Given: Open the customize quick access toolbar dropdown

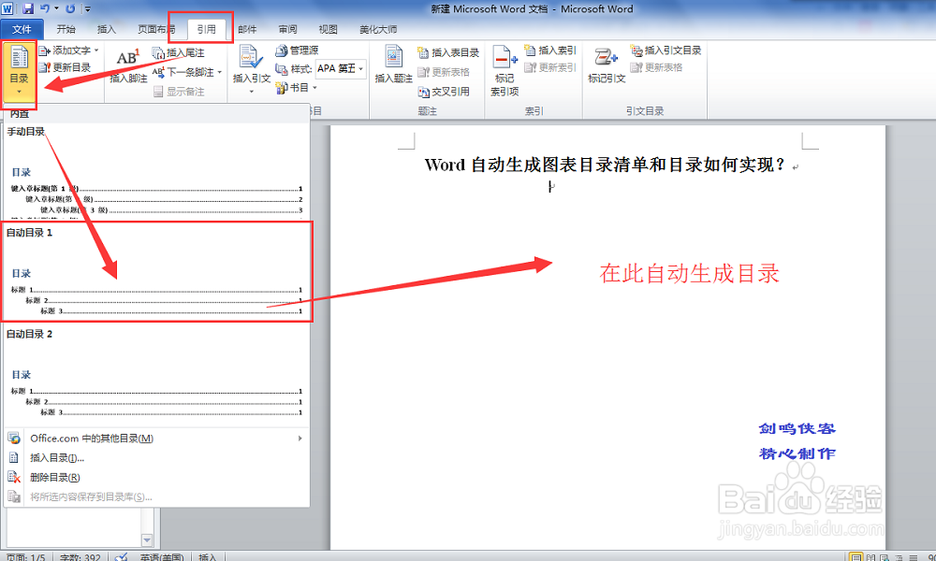Looking at the screenshot, I should click(87, 9).
